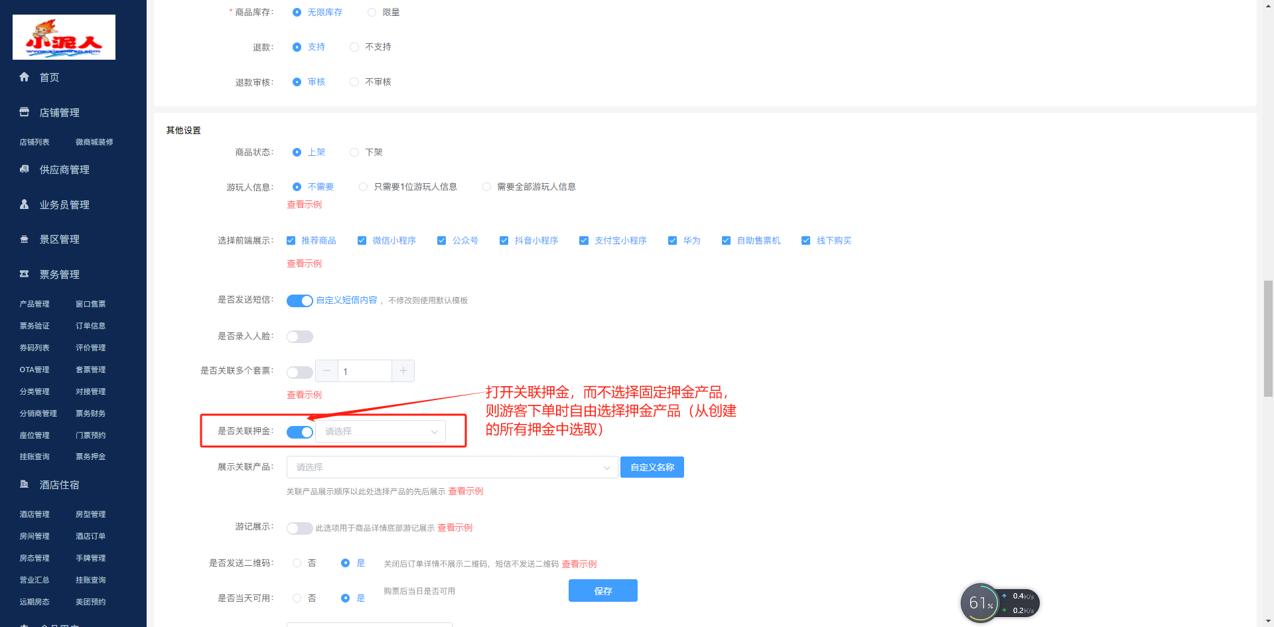Click the 自定义名称 button
1274x627 pixels.
652,467
